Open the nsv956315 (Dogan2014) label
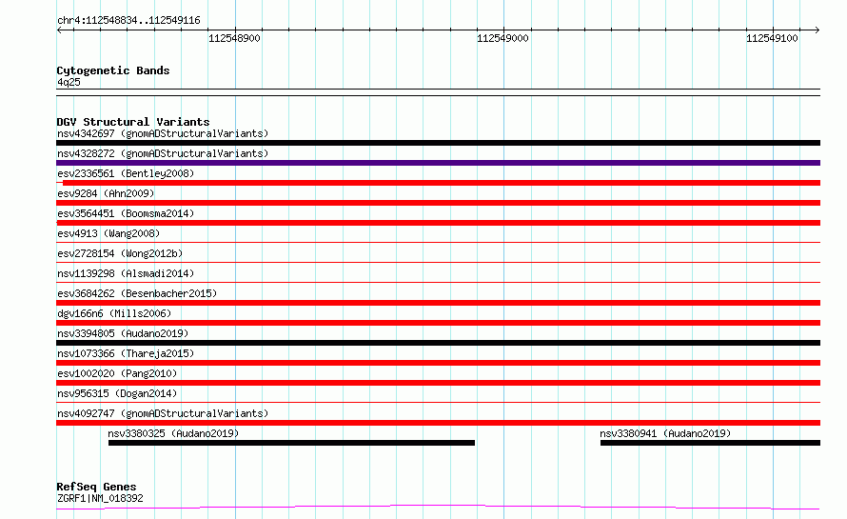Screen dimensions: 847x519 [x=117, y=393]
